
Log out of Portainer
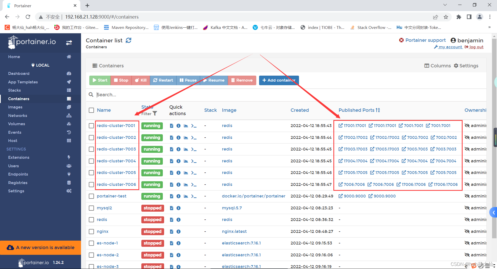(476, 47)
